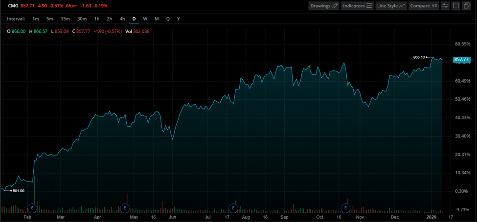Click the late-April earnings E marker

[125, 208]
